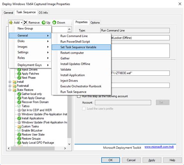Select the Task Sequence tab
The width and height of the screenshot is (184, 165).
tap(26, 12)
